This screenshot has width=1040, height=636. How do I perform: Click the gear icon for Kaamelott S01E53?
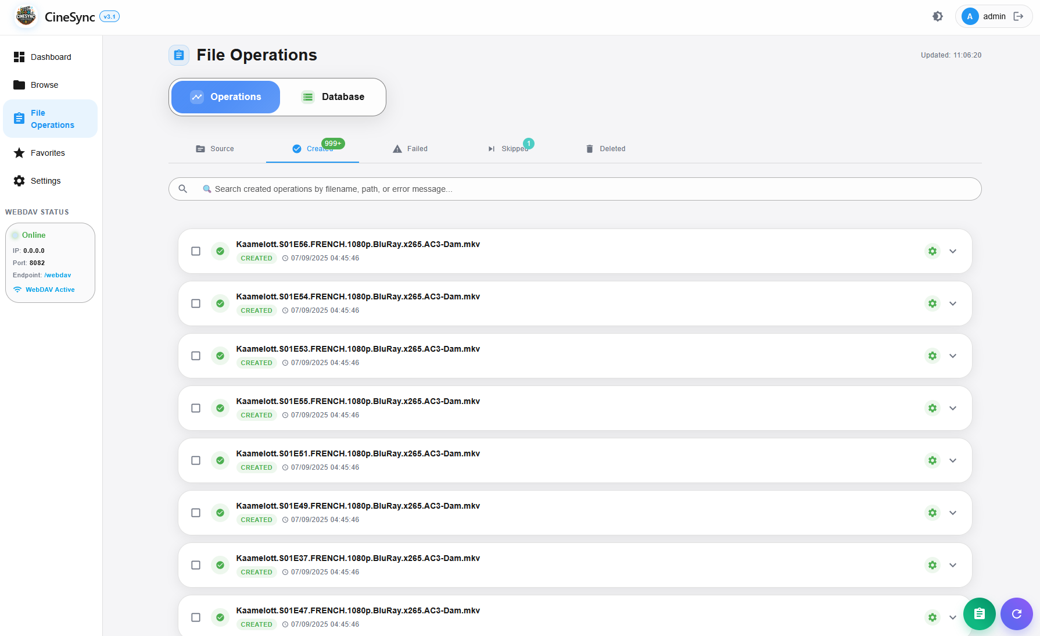coord(932,356)
